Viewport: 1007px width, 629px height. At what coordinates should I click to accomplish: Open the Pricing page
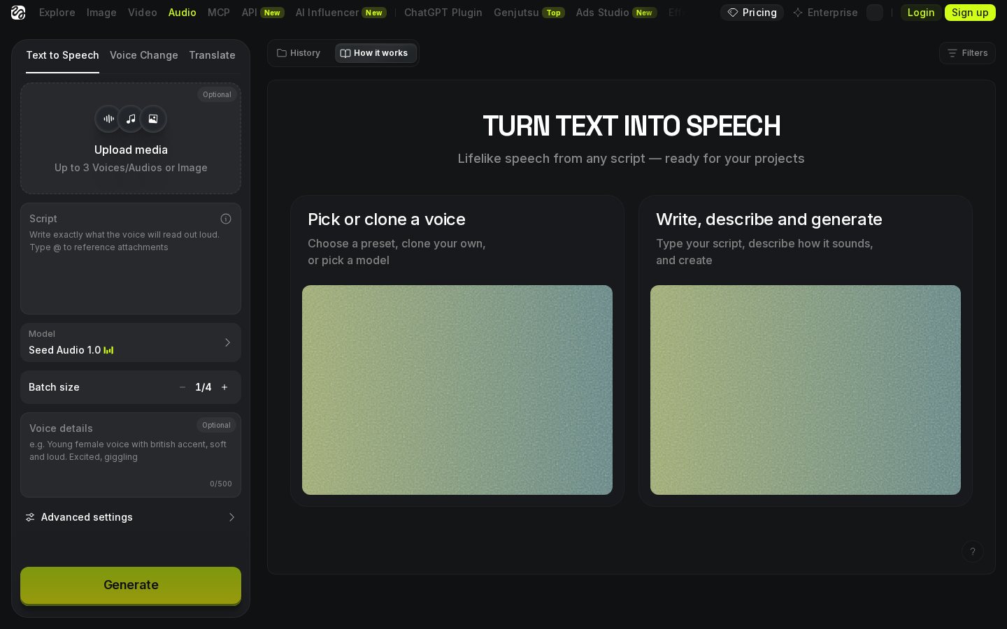pos(752,13)
